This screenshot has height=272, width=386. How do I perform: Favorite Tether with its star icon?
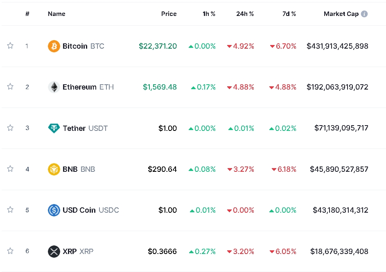[10, 128]
